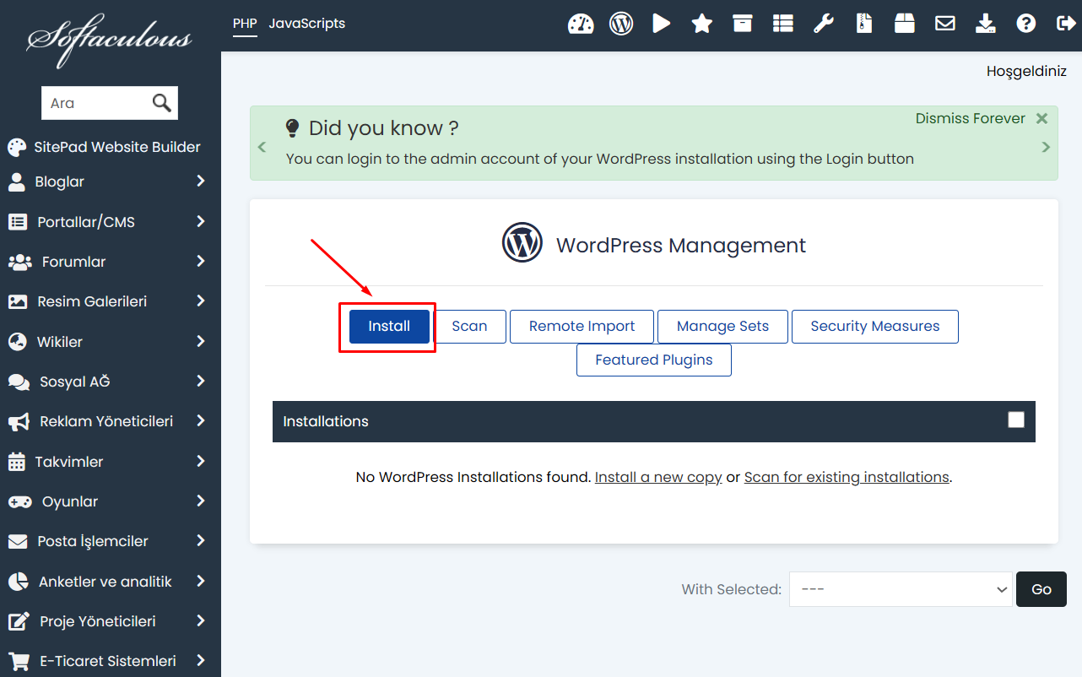Expand the E-Ticaret Sistemleri chevron
The width and height of the screenshot is (1082, 677).
click(201, 661)
